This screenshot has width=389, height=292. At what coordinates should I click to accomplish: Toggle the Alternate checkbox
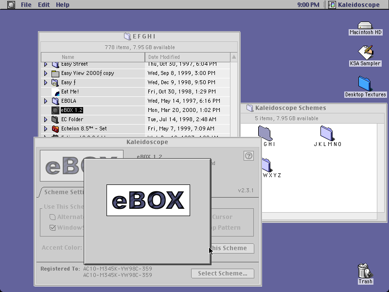pyautogui.click(x=53, y=217)
